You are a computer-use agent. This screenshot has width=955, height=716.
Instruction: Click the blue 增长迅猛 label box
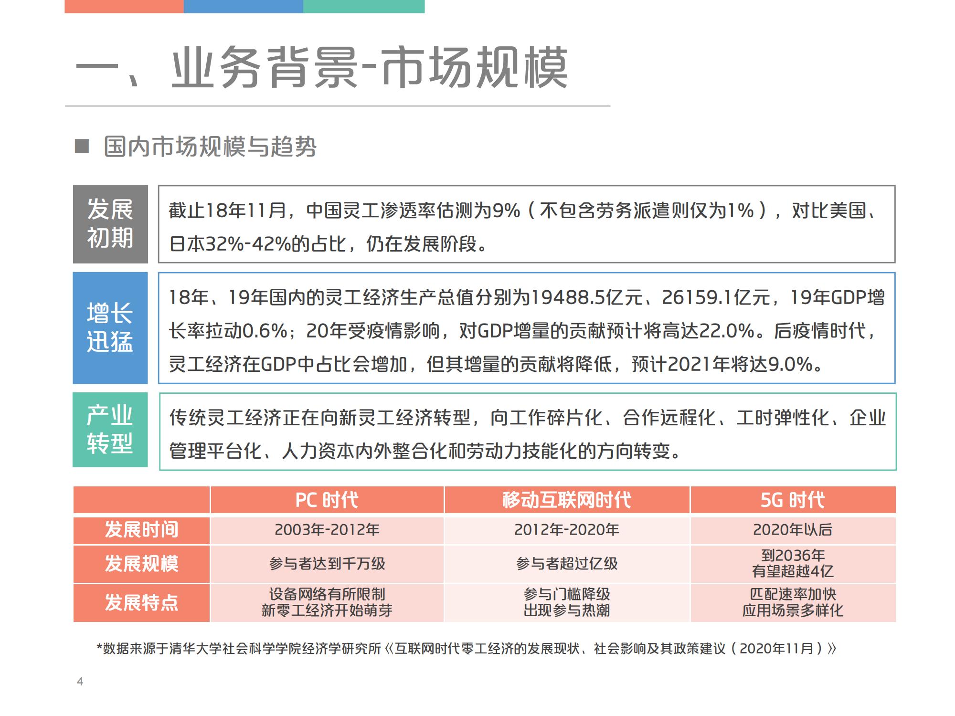tap(110, 328)
